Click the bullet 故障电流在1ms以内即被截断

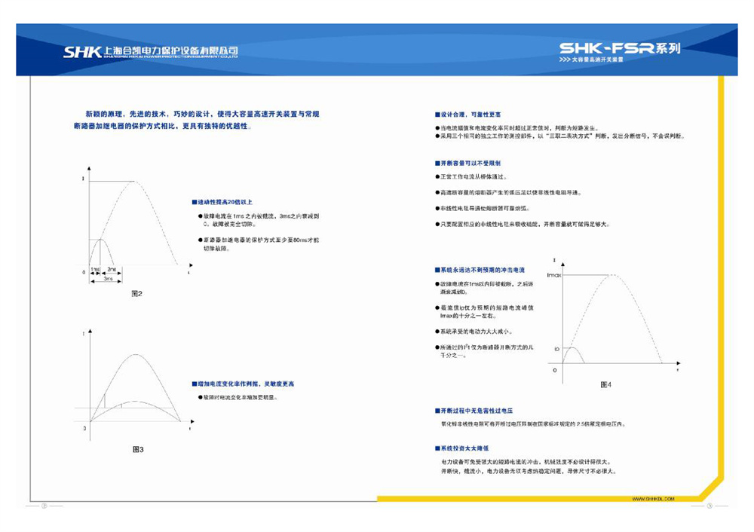tap(484, 288)
